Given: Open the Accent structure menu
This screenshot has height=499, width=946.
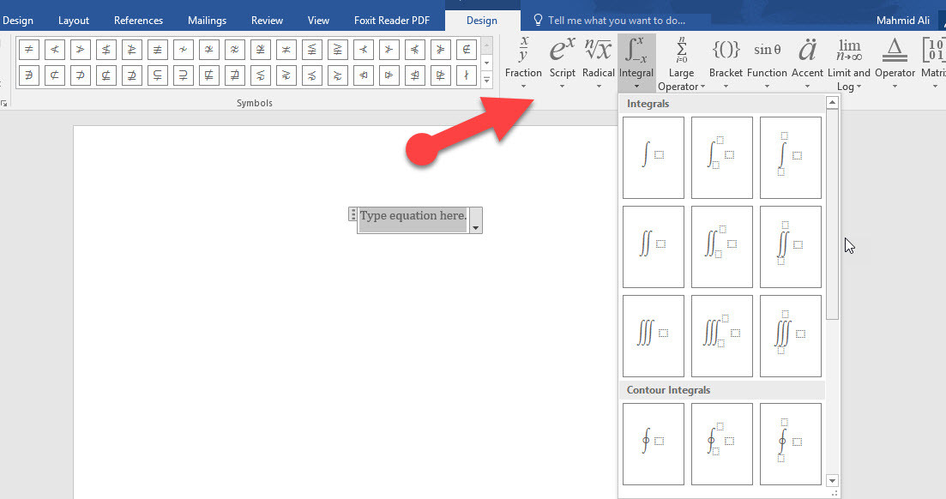Looking at the screenshot, I should tap(807, 62).
